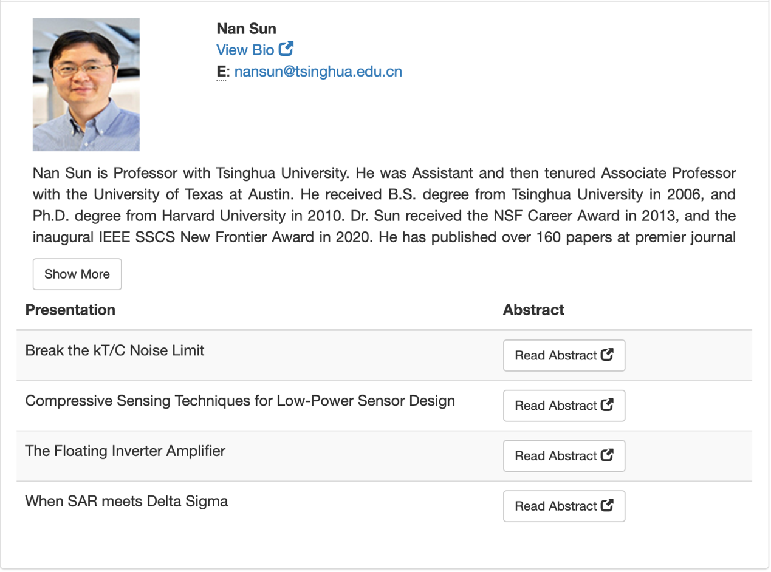Screen dimensions: 771x572
Task: Click the Nan Sun name heading
Action: pos(246,29)
